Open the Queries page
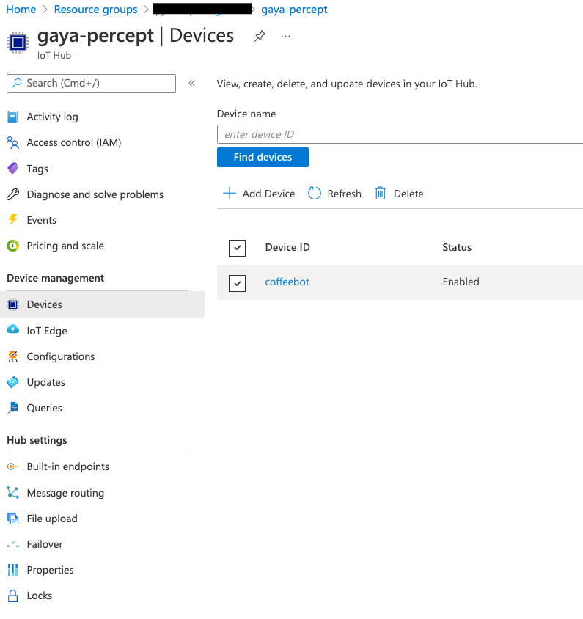 [44, 408]
